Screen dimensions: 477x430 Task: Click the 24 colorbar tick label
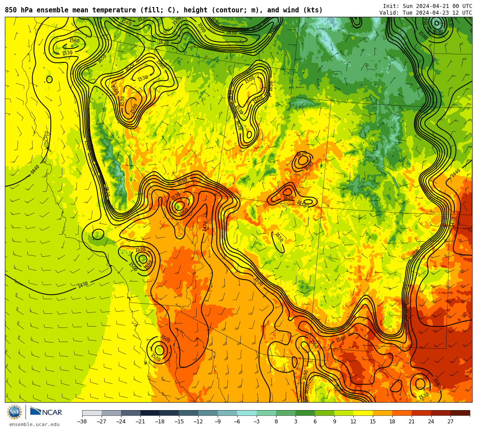point(431,422)
